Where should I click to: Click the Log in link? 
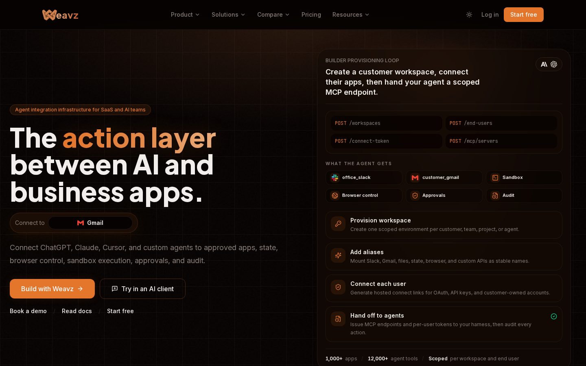490,15
